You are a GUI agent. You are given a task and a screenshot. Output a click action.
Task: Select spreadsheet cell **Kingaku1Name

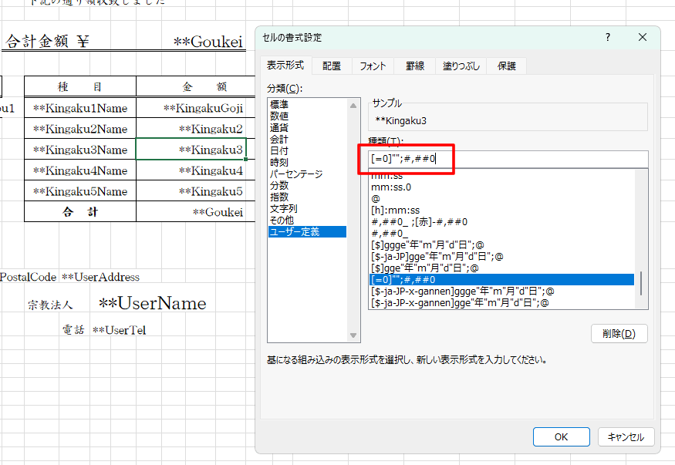pyautogui.click(x=80, y=107)
